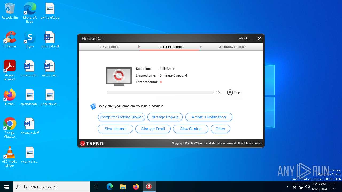Image resolution: width=342 pixels, height=192 pixels.
Task: Select the 2. Fix Problems step
Action: tap(171, 47)
